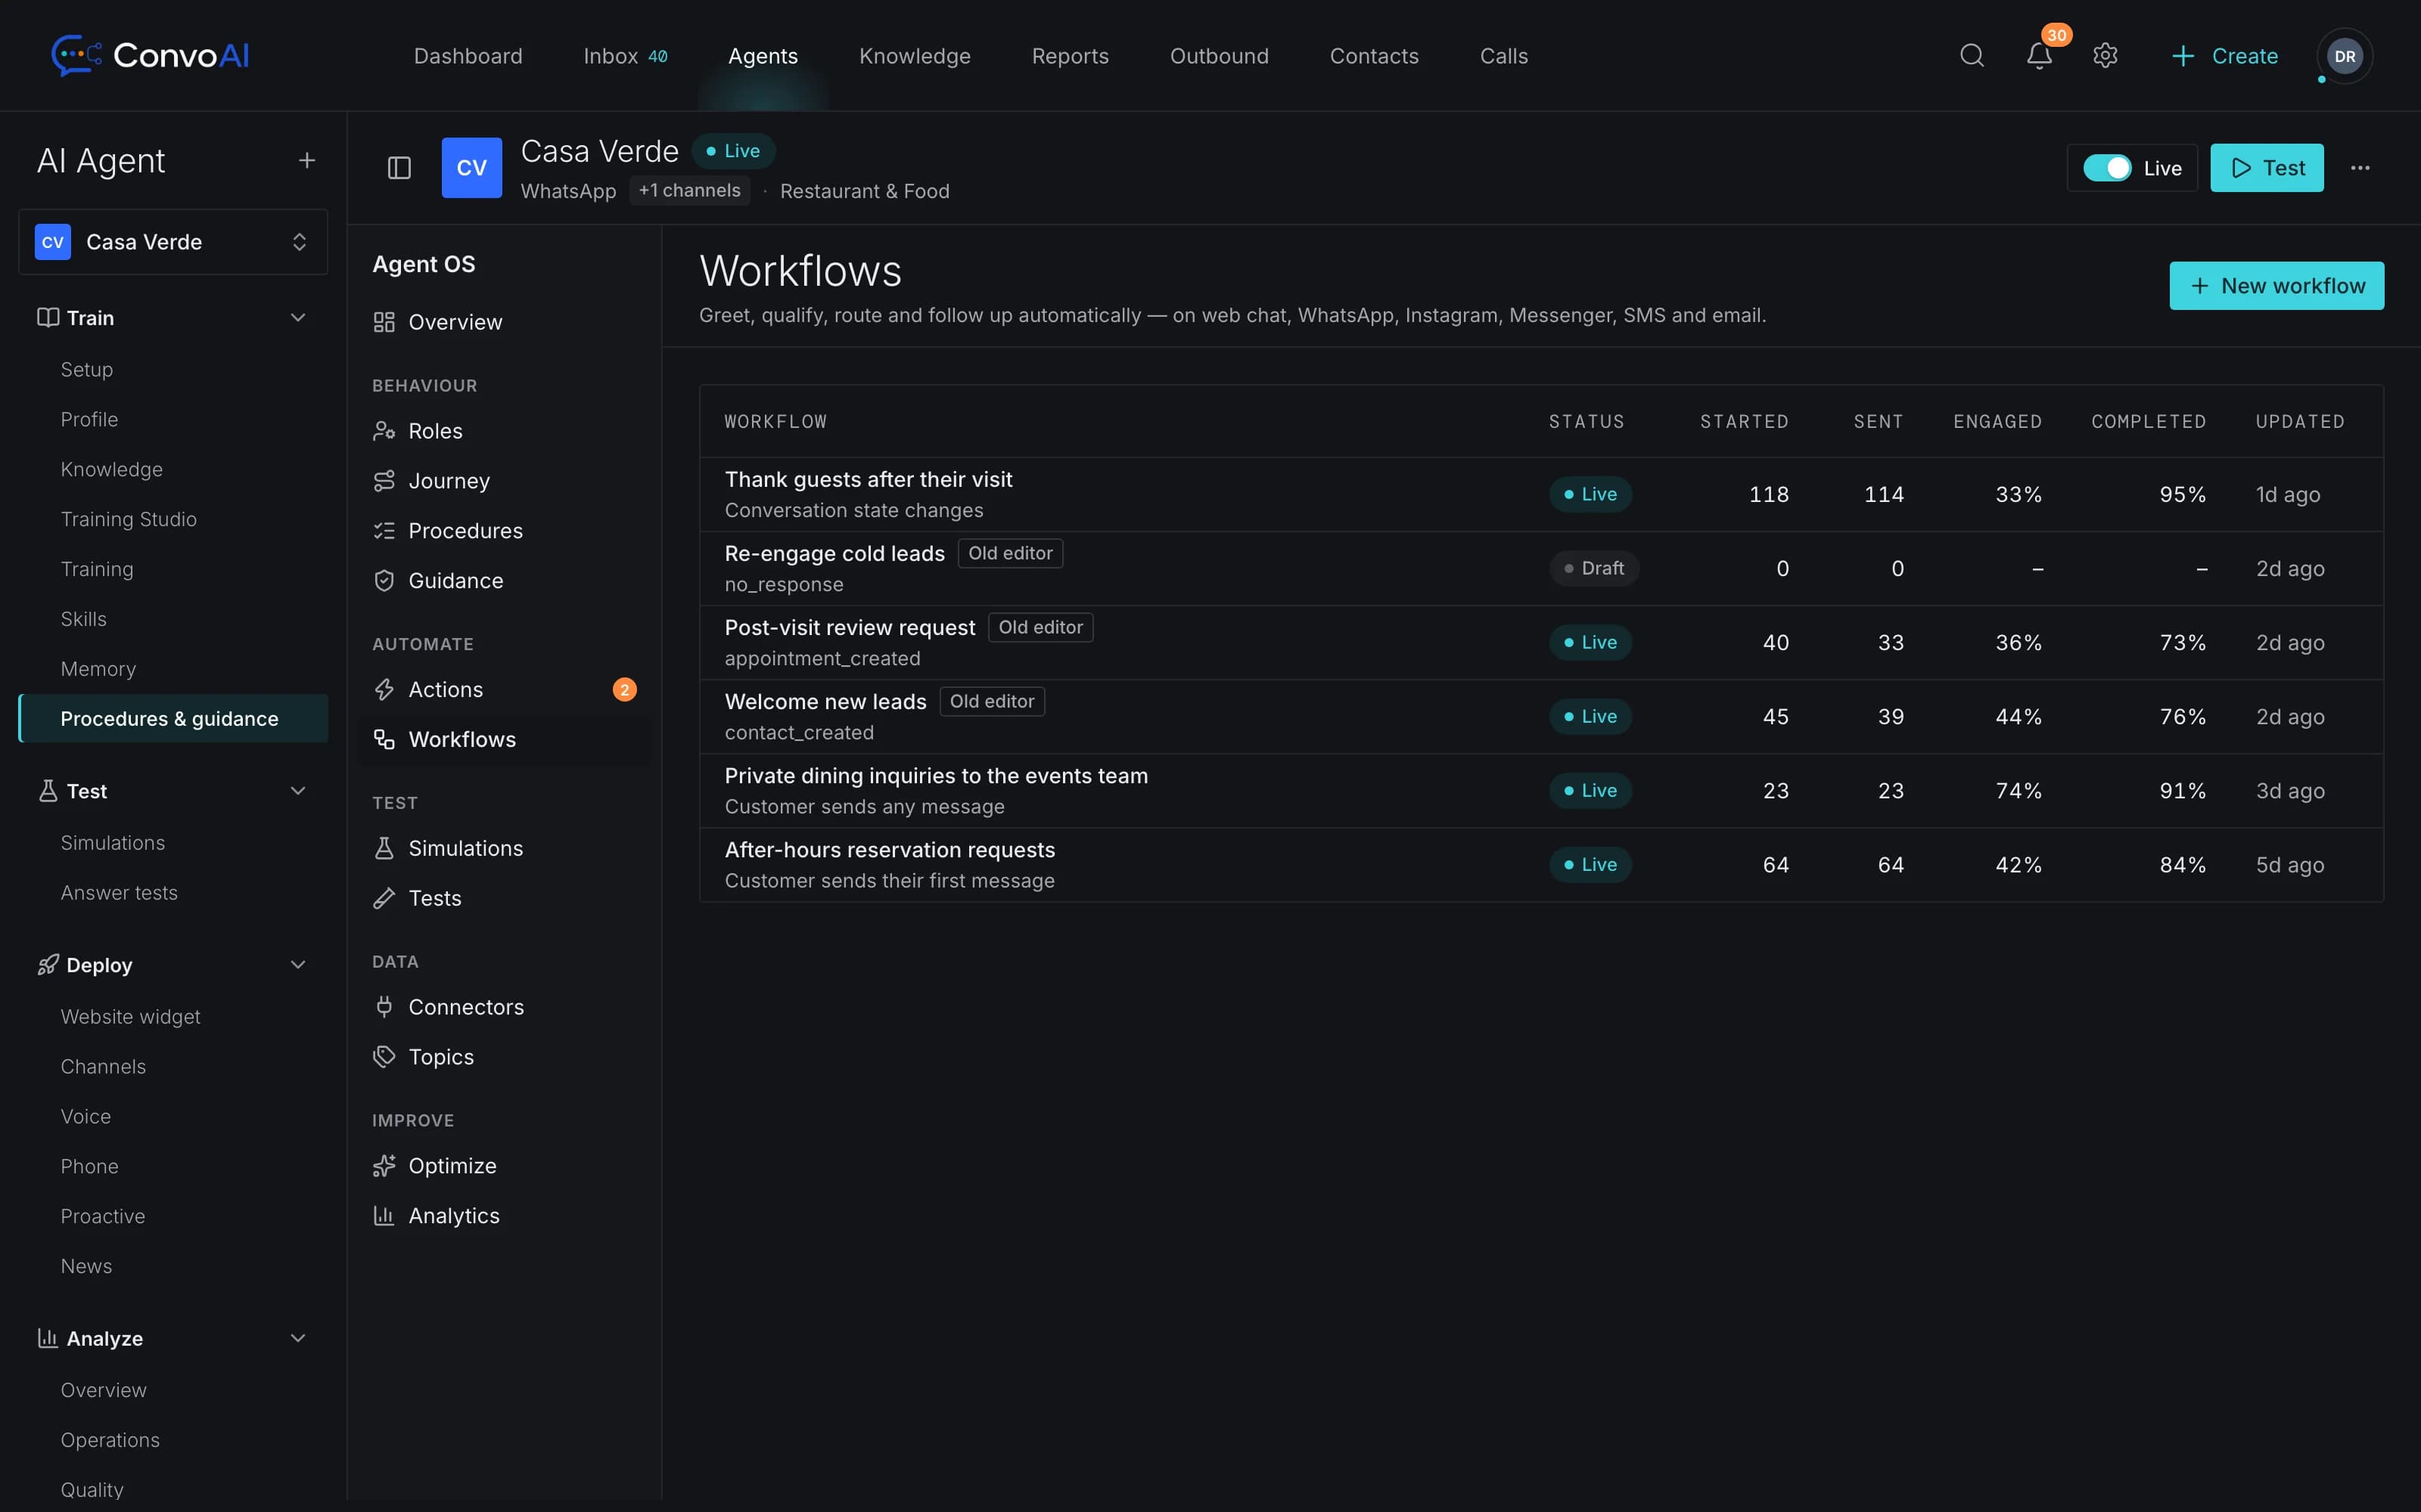This screenshot has width=2421, height=1512.
Task: Open the three-dot more options menu
Action: coord(2360,167)
